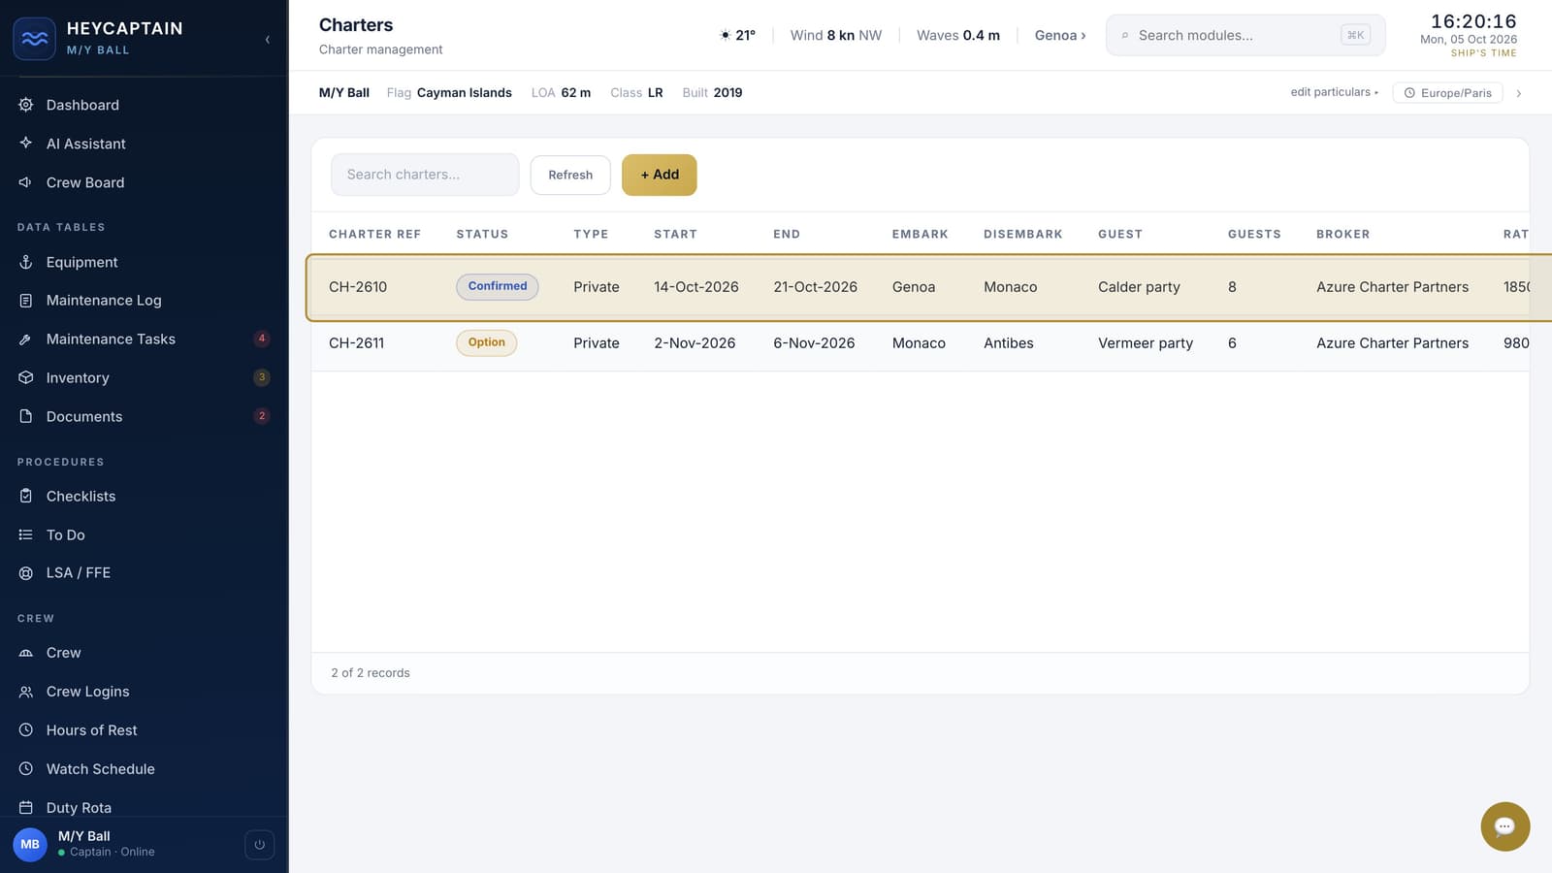Open the Europe/Paris timezone selector
The width and height of the screenshot is (1552, 873).
tap(1448, 93)
